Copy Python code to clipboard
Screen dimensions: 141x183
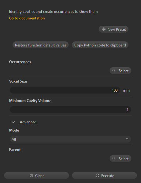(x=100, y=45)
